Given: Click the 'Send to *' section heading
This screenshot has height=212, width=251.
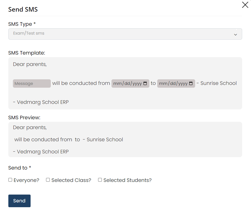Looking at the screenshot, I should [x=19, y=168].
